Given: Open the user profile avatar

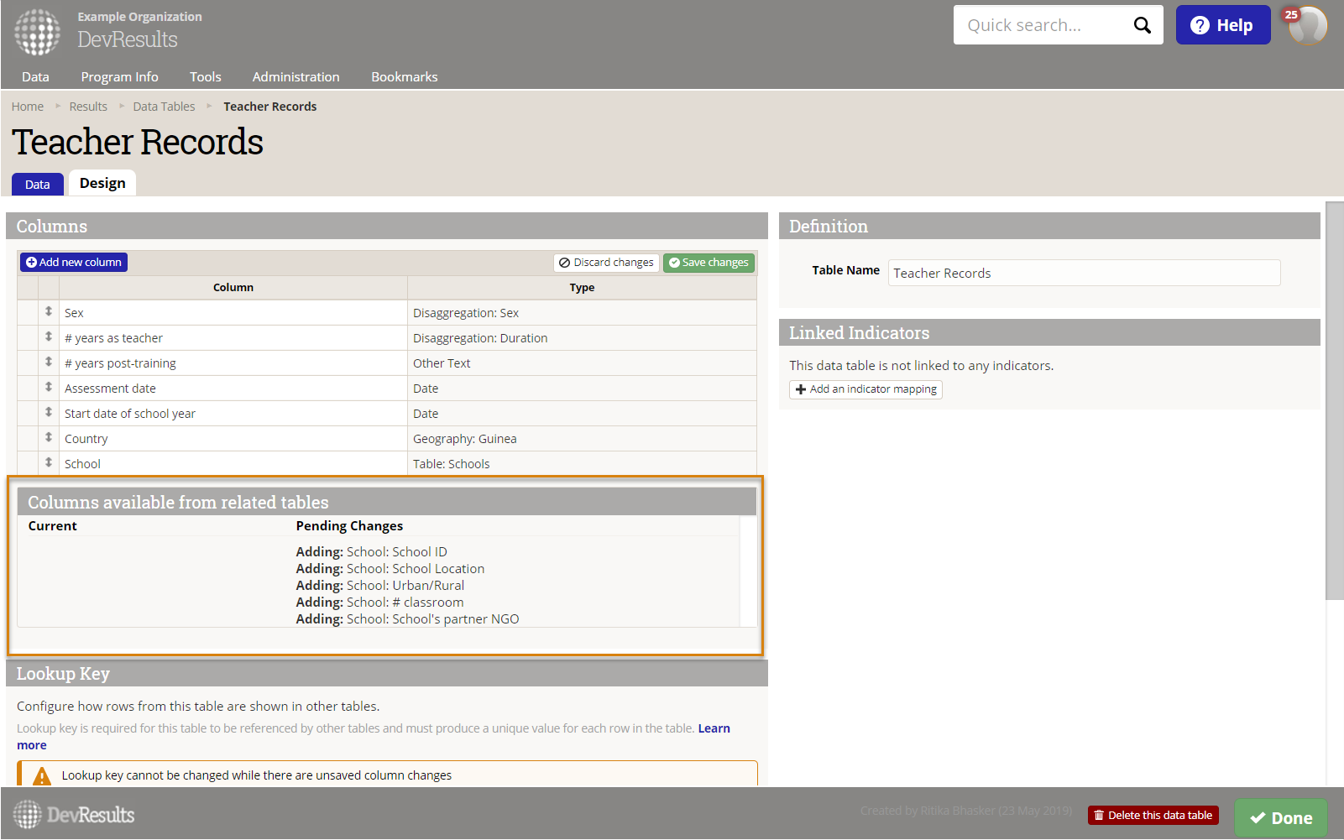Looking at the screenshot, I should [1308, 25].
